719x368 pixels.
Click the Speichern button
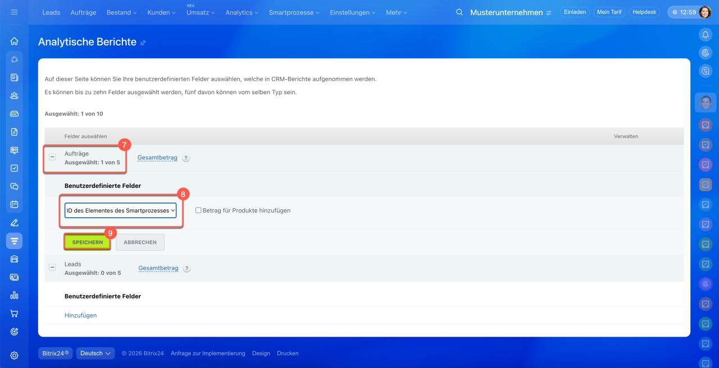(x=87, y=242)
